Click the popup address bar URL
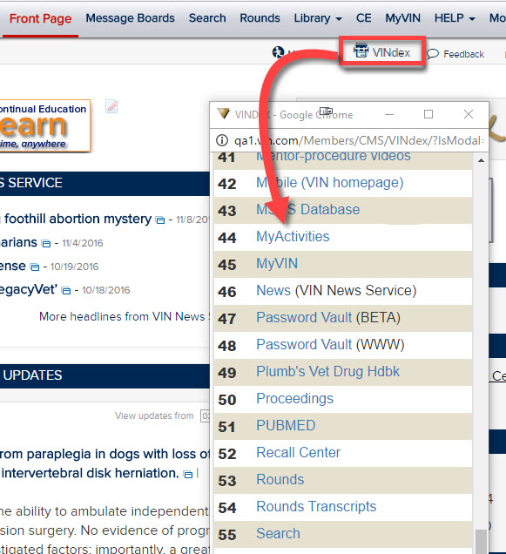This screenshot has width=506, height=554. click(x=359, y=140)
